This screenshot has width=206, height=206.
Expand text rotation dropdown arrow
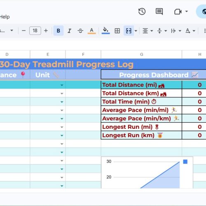point(194,31)
